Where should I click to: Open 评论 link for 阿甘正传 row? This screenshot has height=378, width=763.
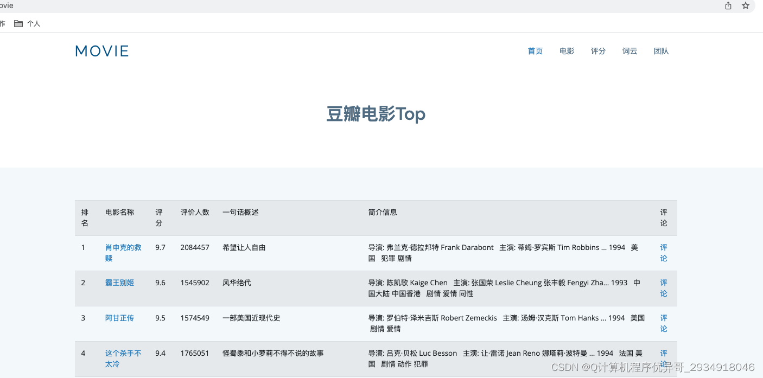tap(664, 323)
